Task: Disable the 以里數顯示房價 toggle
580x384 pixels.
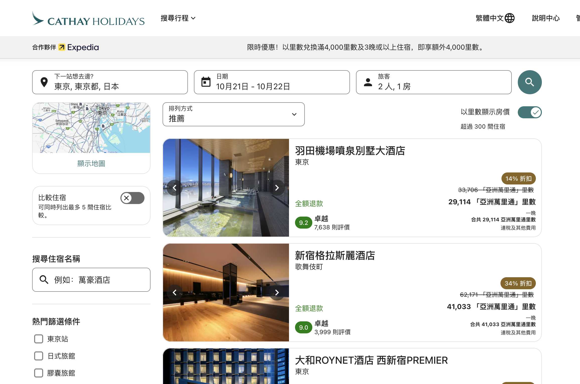Action: [x=529, y=112]
